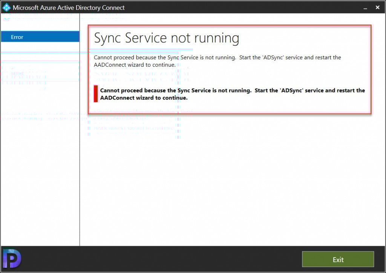
Task: Click the Exit button
Action: [x=338, y=259]
